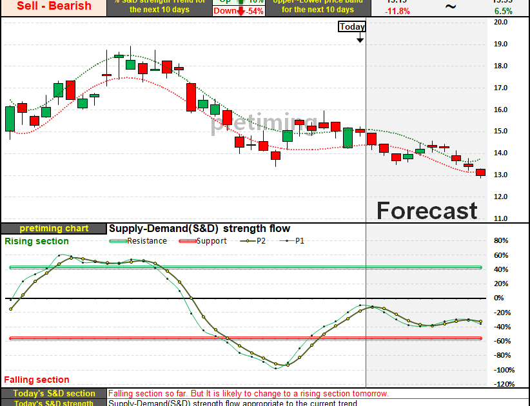Click the large 'Forecast' heading

(427, 211)
